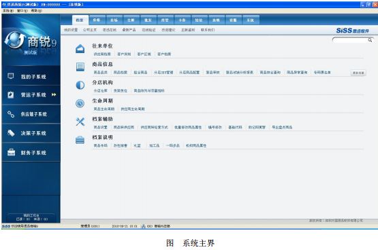This screenshot has height=250, width=378.
Task: Open the 最新产品 link
Action: point(129,30)
